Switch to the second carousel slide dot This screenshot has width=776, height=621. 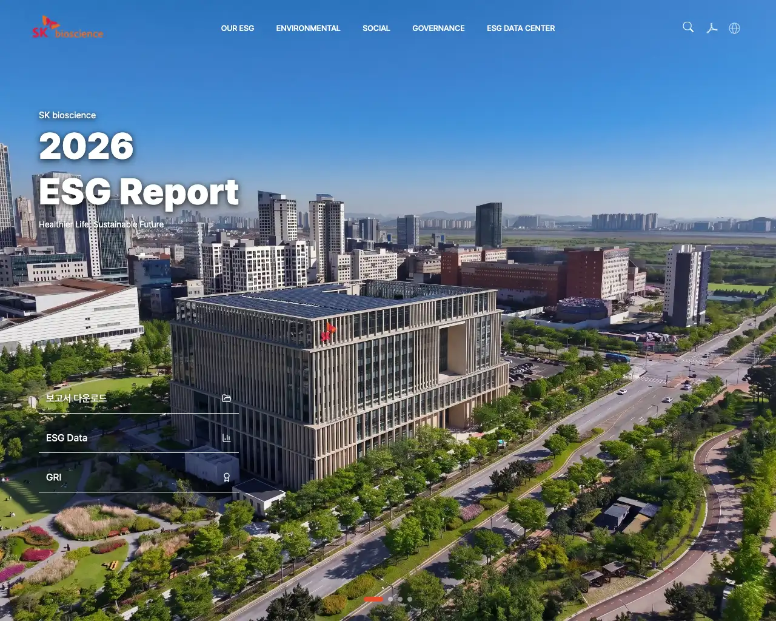390,599
